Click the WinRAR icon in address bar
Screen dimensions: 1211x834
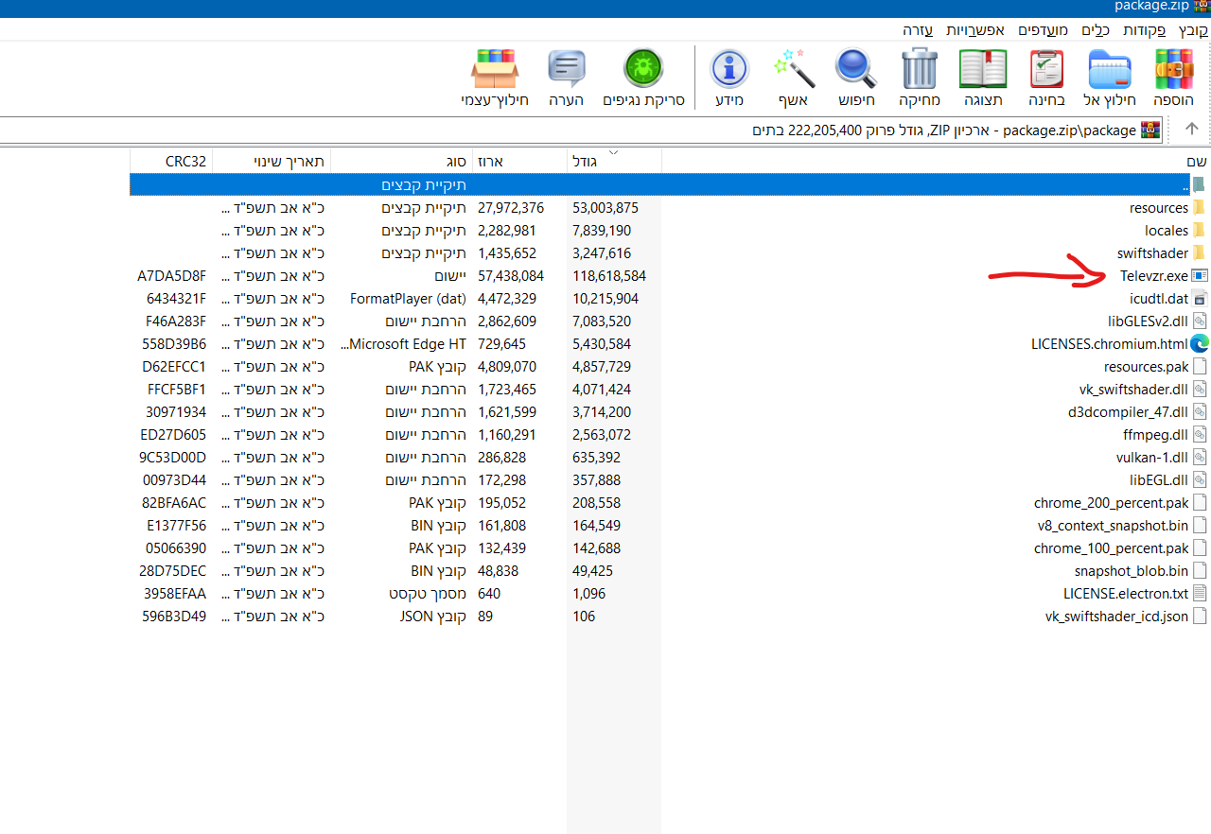[1150, 130]
